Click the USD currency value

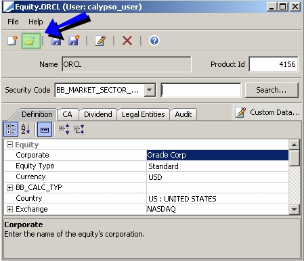click(x=155, y=177)
